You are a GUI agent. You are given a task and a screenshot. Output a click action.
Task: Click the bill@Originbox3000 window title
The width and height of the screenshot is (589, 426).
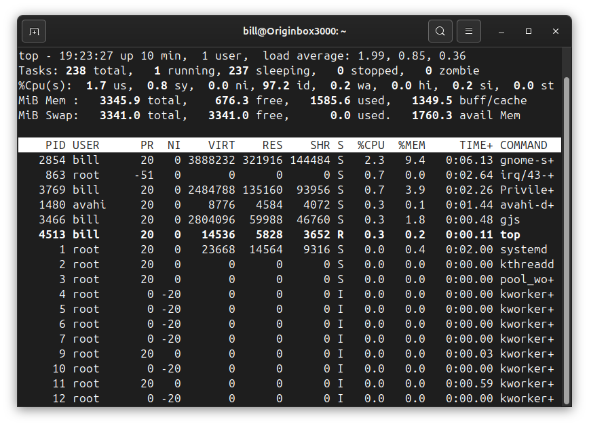coord(294,30)
